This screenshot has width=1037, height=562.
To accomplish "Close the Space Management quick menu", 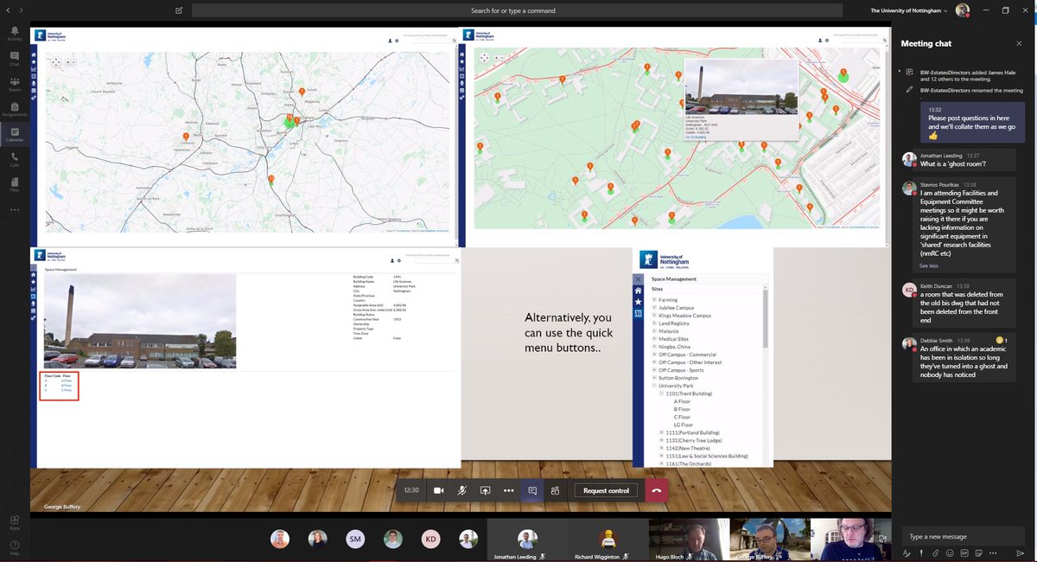I will coord(639,279).
